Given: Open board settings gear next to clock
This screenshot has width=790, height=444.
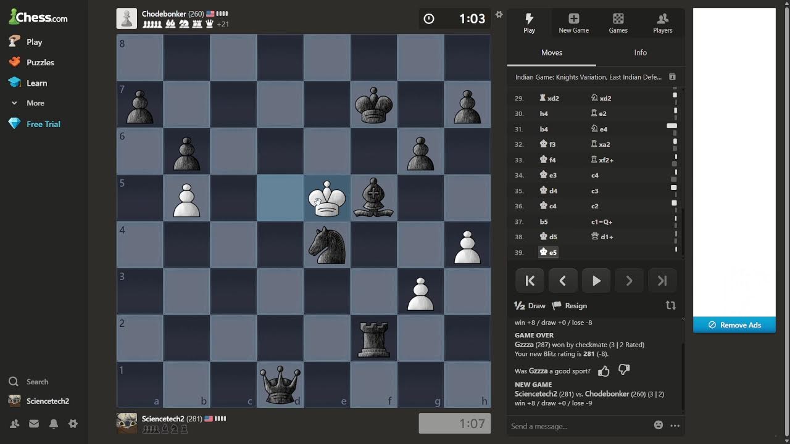Looking at the screenshot, I should tap(499, 15).
